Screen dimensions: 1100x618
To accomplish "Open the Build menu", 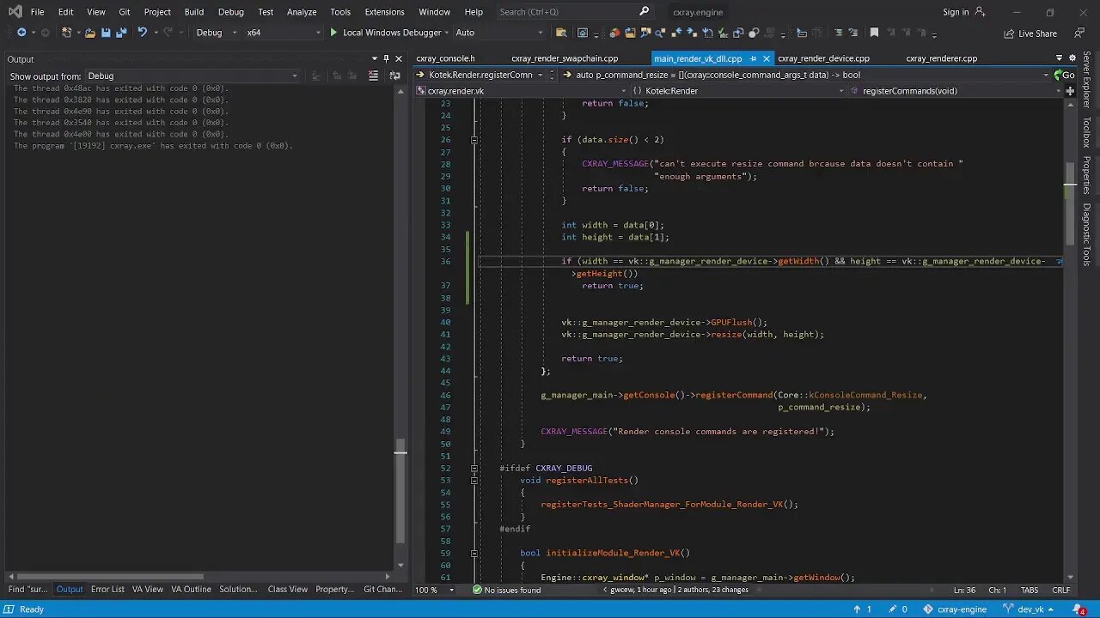I will point(194,12).
